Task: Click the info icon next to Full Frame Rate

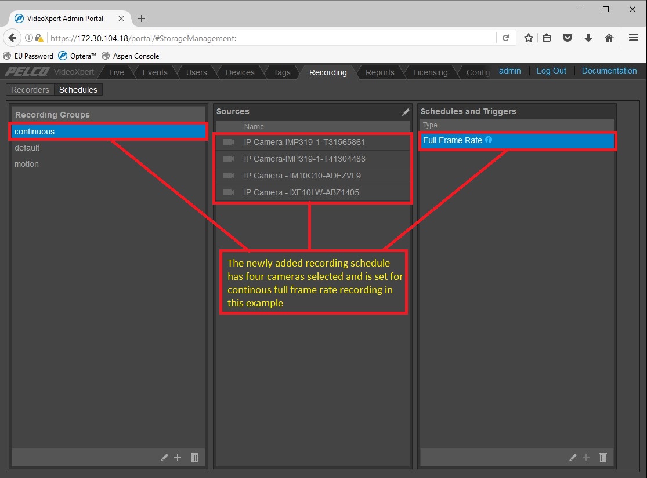Action: pos(489,140)
